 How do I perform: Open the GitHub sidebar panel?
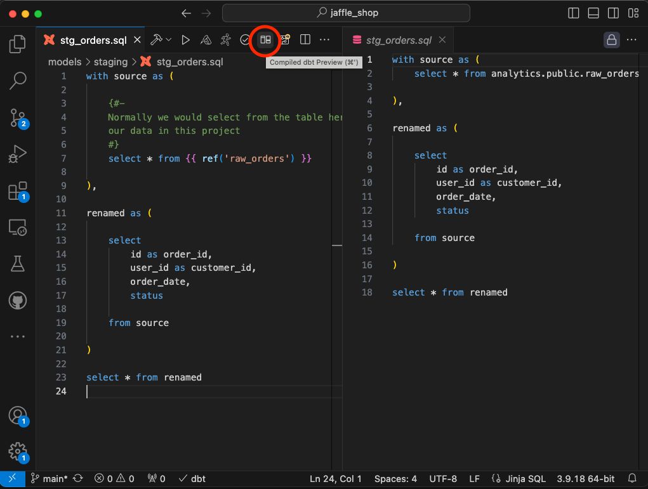tap(18, 299)
